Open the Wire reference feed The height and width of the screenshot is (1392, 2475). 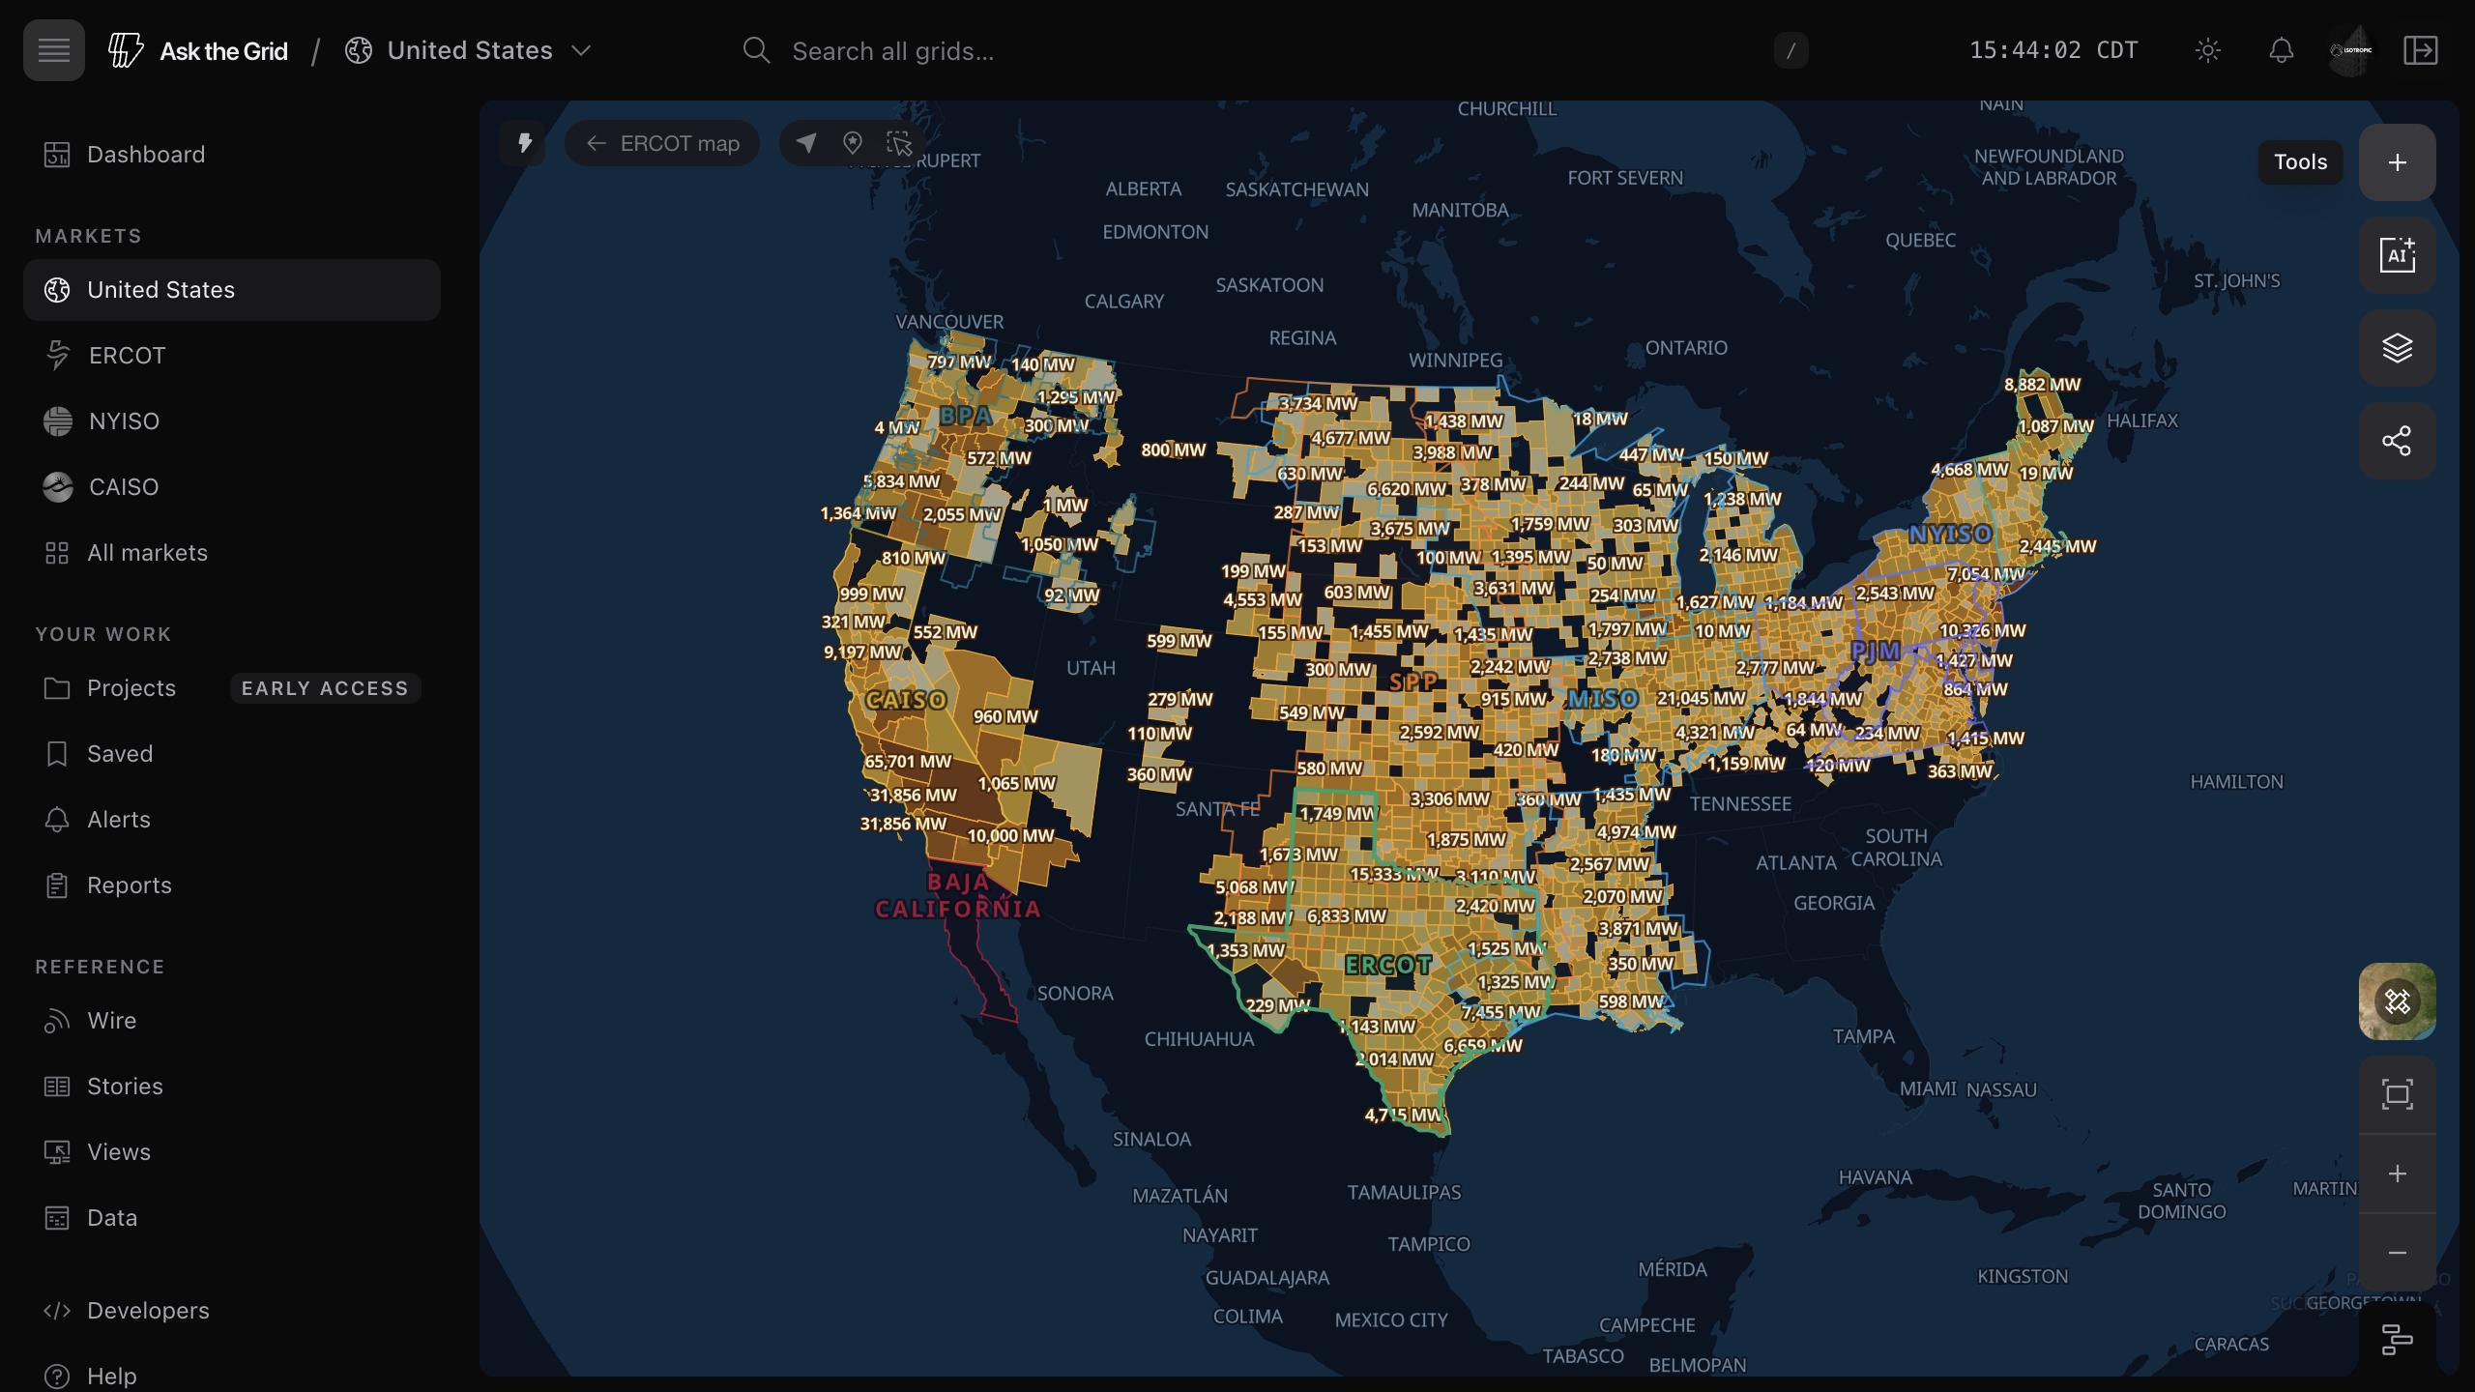tap(232, 1021)
